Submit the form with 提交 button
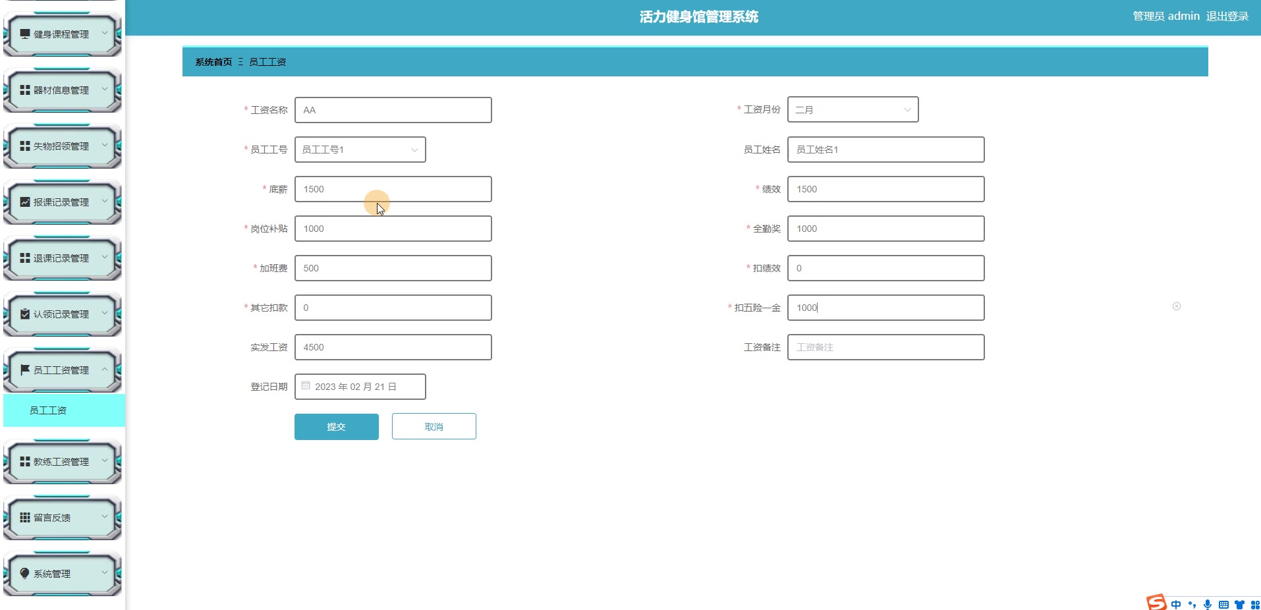Screen dimensions: 1261x610 click(x=336, y=427)
